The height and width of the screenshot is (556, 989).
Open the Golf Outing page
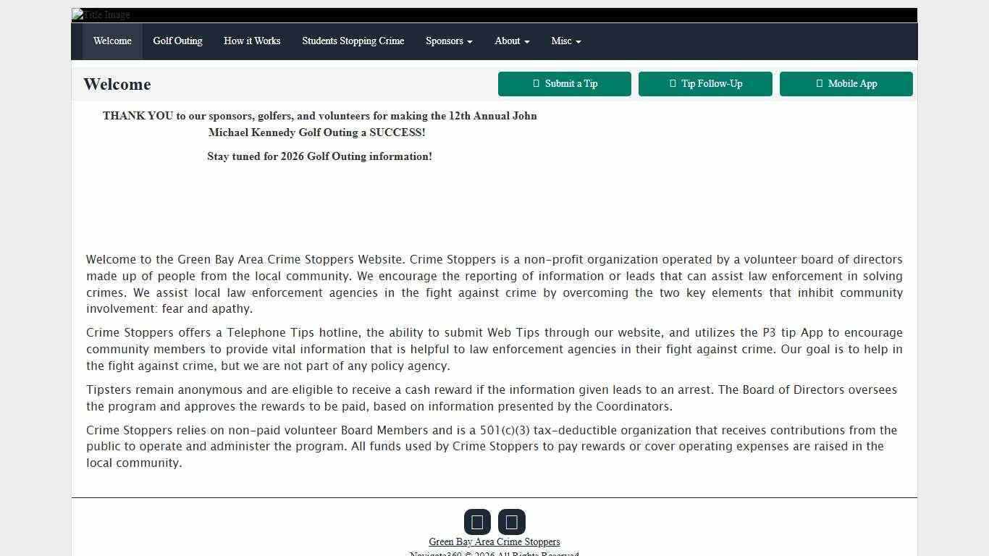177,41
